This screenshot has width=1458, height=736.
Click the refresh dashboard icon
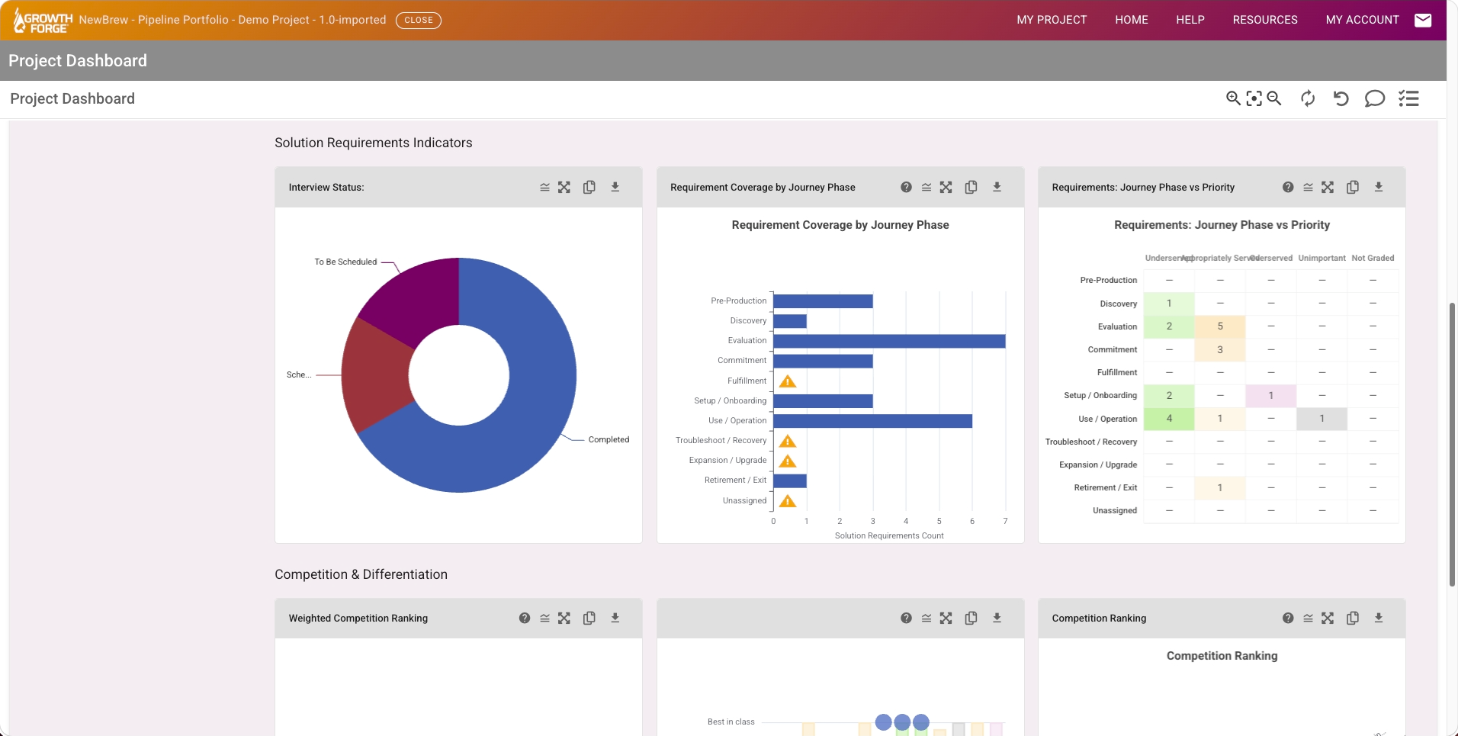pyautogui.click(x=1308, y=98)
